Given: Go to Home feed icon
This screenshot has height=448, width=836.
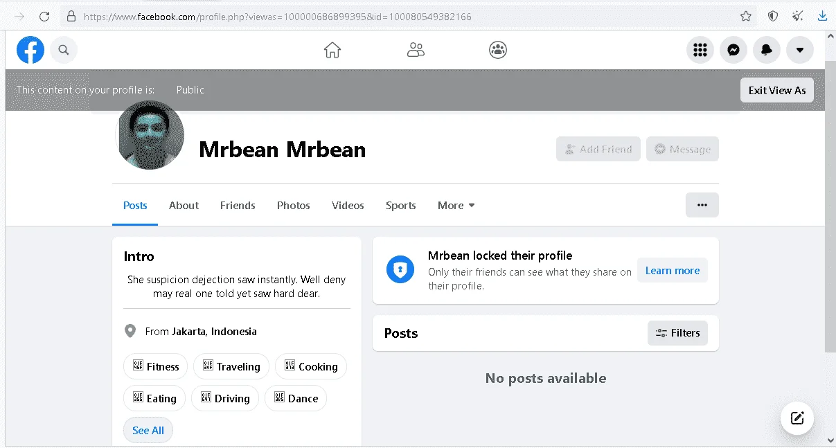Looking at the screenshot, I should [x=332, y=50].
